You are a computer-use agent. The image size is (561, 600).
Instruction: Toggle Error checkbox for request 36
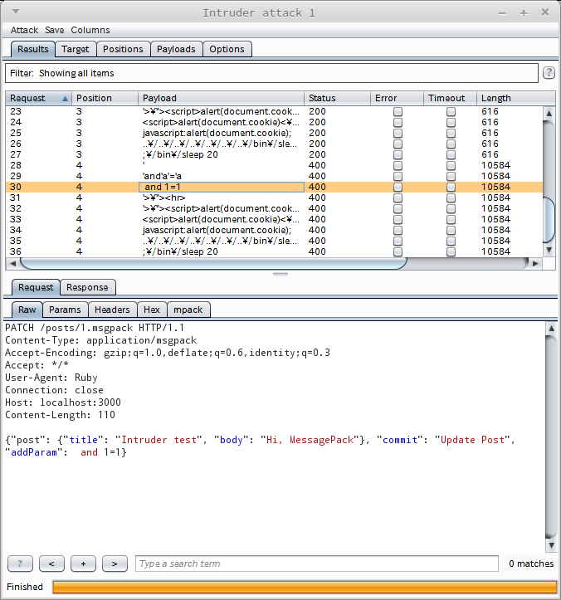pos(398,251)
